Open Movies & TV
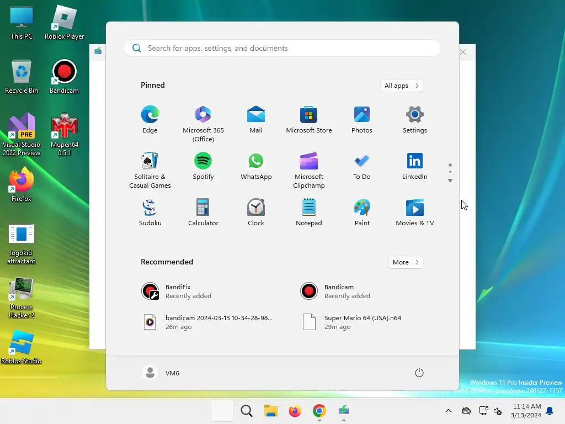Viewport: 565px width, 424px height. pos(415,213)
